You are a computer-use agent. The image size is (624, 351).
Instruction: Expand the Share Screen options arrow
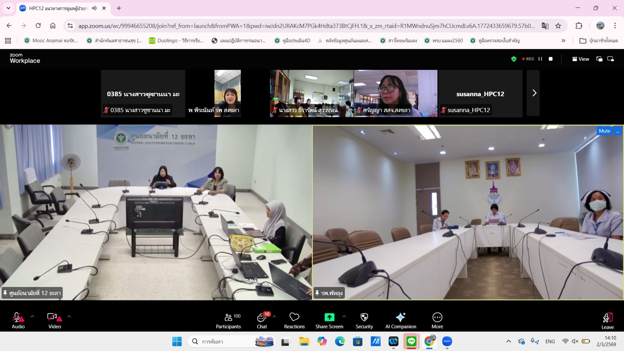(x=344, y=316)
